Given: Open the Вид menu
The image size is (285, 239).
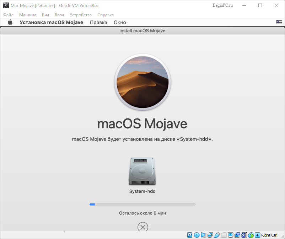Looking at the screenshot, I should click(45, 15).
